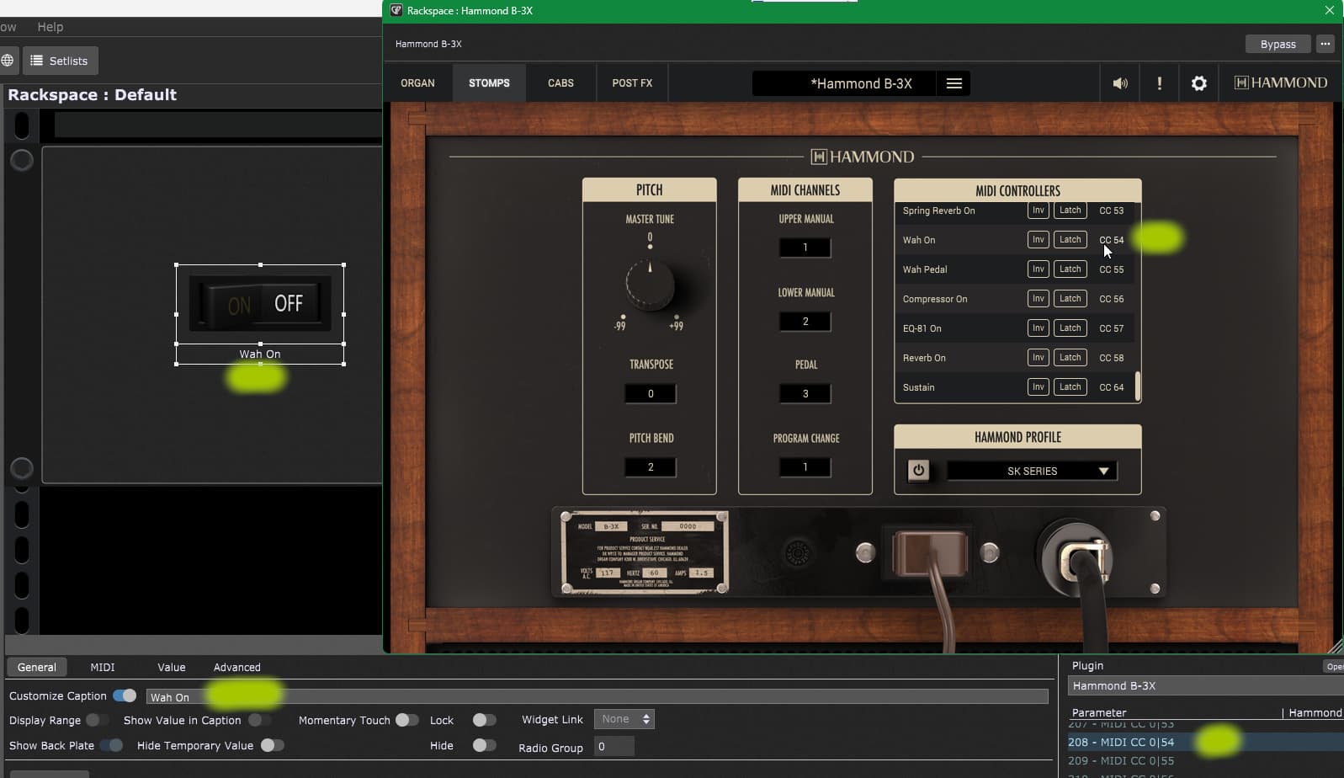
Task: Open the plugin settings gear
Action: tap(1199, 83)
